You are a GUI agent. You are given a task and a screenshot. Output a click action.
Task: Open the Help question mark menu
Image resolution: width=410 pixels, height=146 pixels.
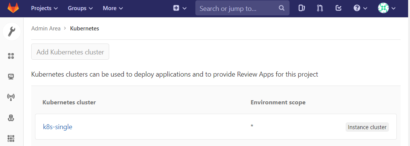pyautogui.click(x=360, y=8)
